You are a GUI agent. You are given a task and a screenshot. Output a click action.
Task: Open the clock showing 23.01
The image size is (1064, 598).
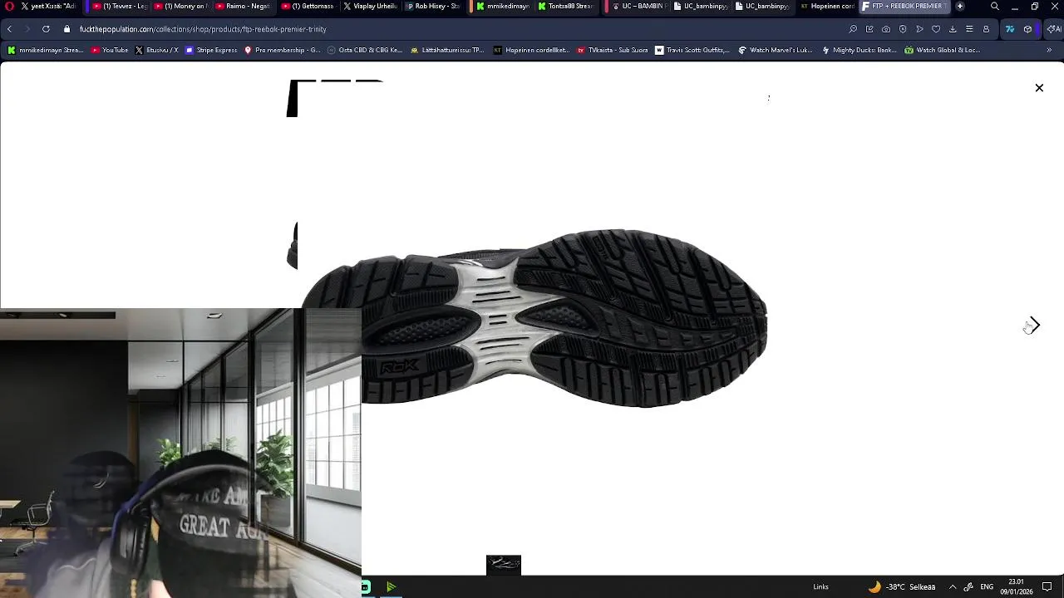1016,587
